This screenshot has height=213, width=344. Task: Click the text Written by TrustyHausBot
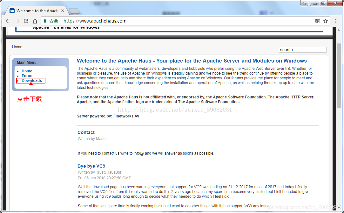99,172
